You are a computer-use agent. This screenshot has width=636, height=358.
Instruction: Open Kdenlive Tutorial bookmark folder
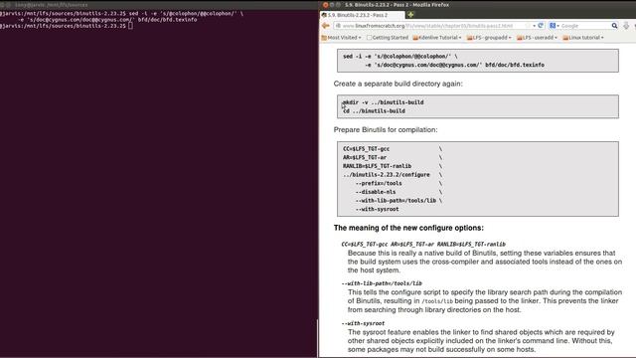[437, 38]
